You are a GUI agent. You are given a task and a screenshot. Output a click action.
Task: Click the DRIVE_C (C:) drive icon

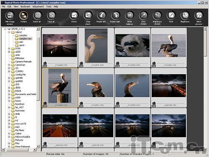pos(9,29)
